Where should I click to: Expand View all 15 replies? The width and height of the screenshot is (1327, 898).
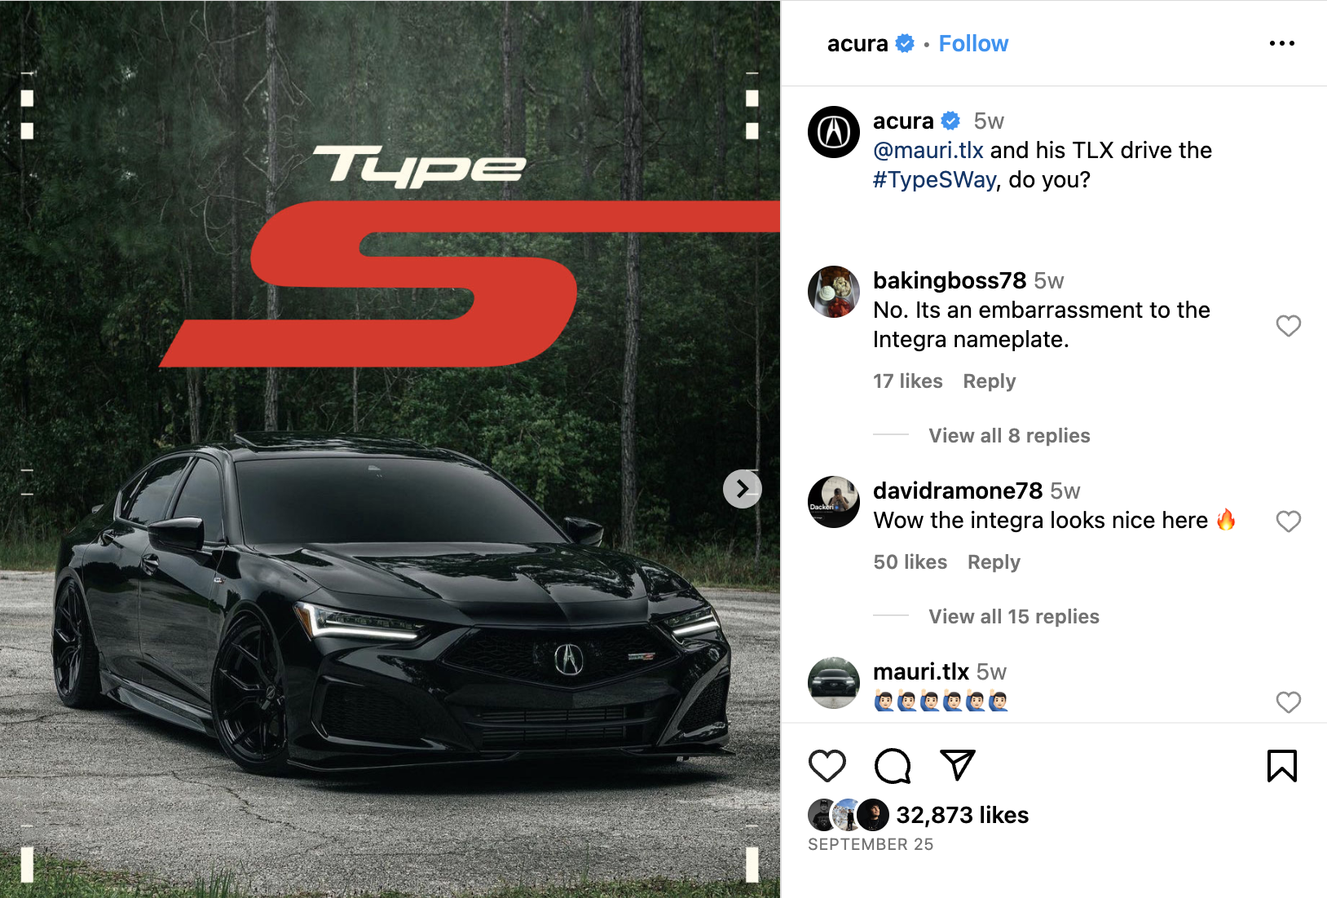(x=1014, y=617)
